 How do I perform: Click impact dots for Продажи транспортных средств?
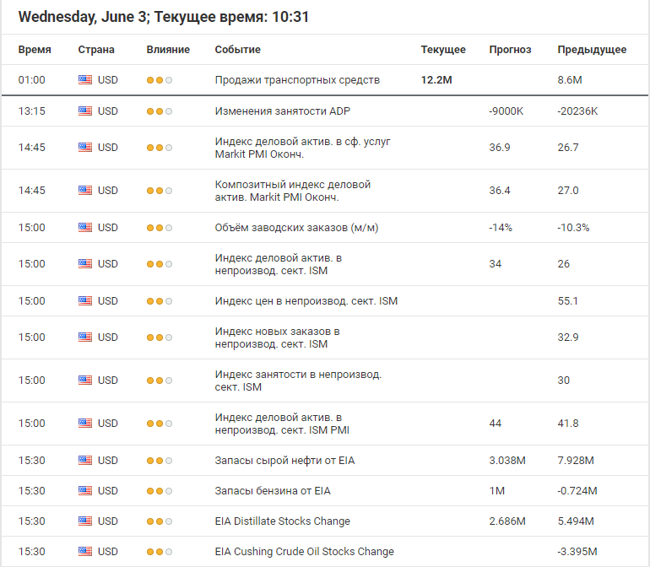[x=160, y=80]
